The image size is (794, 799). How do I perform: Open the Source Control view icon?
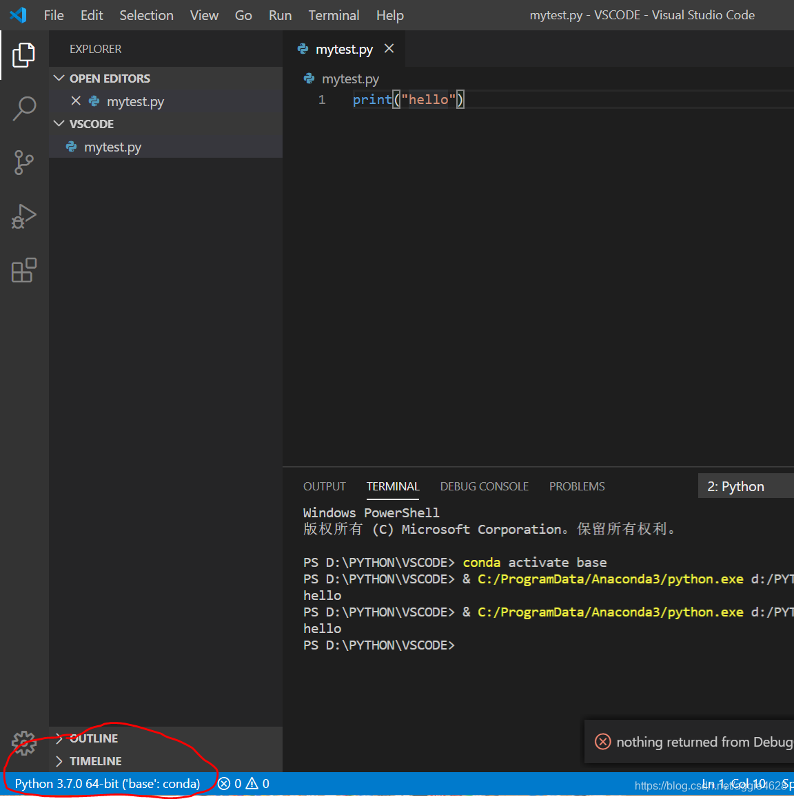(x=23, y=163)
